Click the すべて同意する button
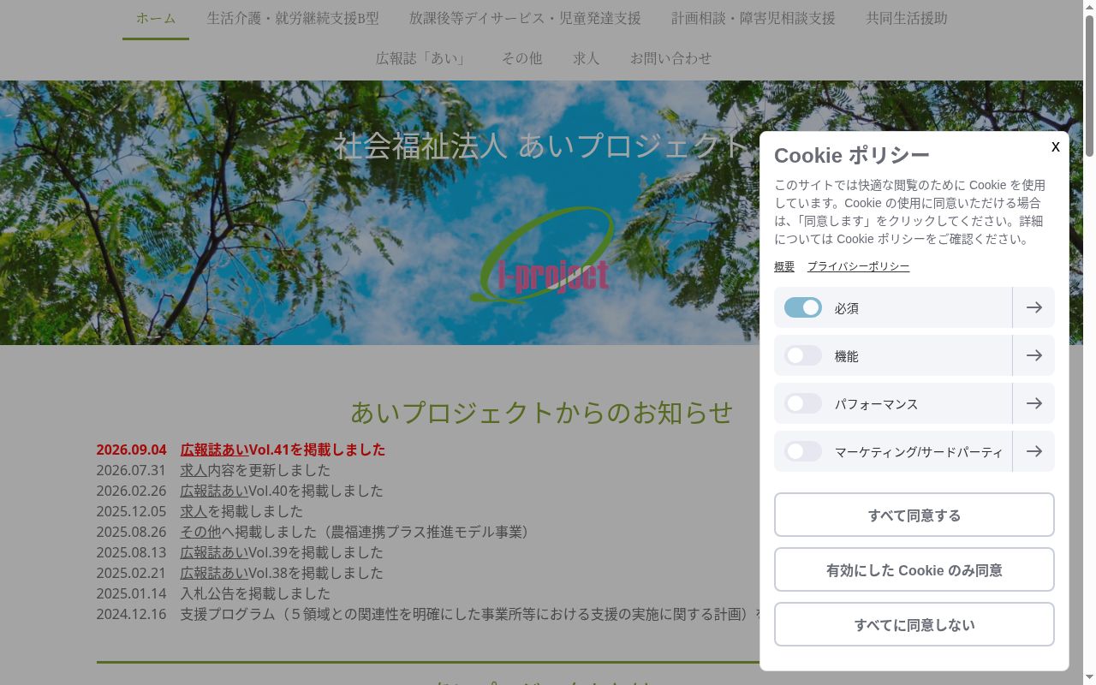This screenshot has height=685, width=1096. point(914,515)
